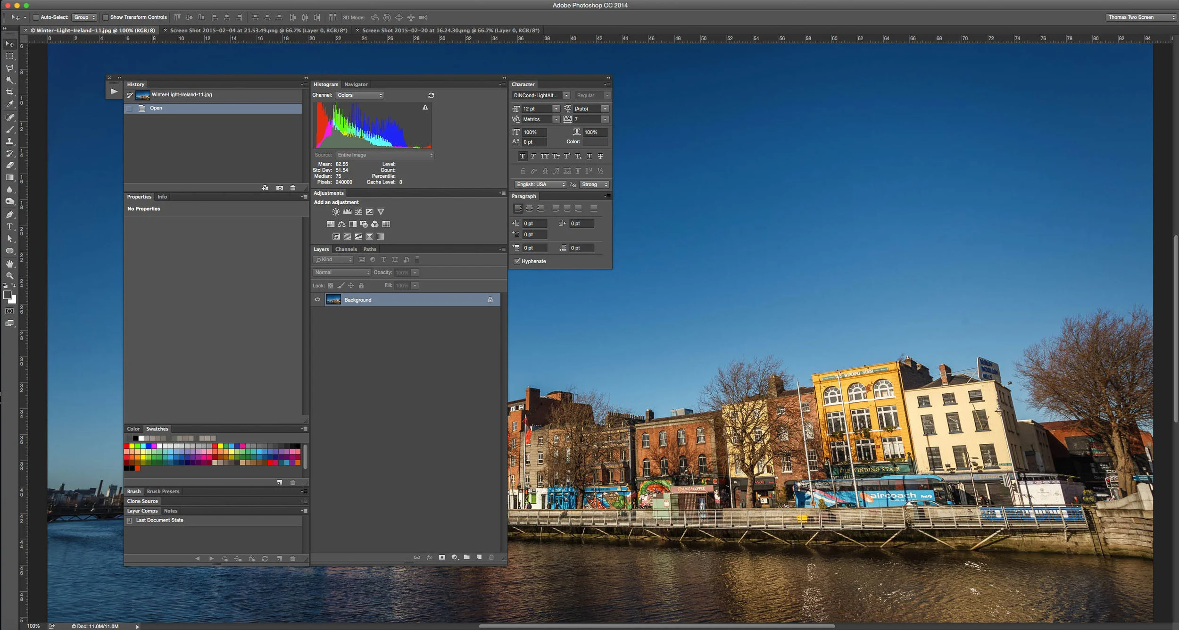Open the Hue/Saturation adjustment
The height and width of the screenshot is (630, 1179).
tap(331, 224)
